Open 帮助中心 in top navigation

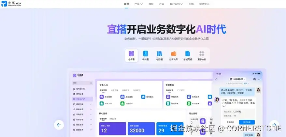click(204, 4)
